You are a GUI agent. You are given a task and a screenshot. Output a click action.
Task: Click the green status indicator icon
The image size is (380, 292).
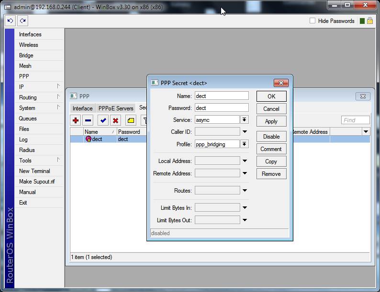362,21
